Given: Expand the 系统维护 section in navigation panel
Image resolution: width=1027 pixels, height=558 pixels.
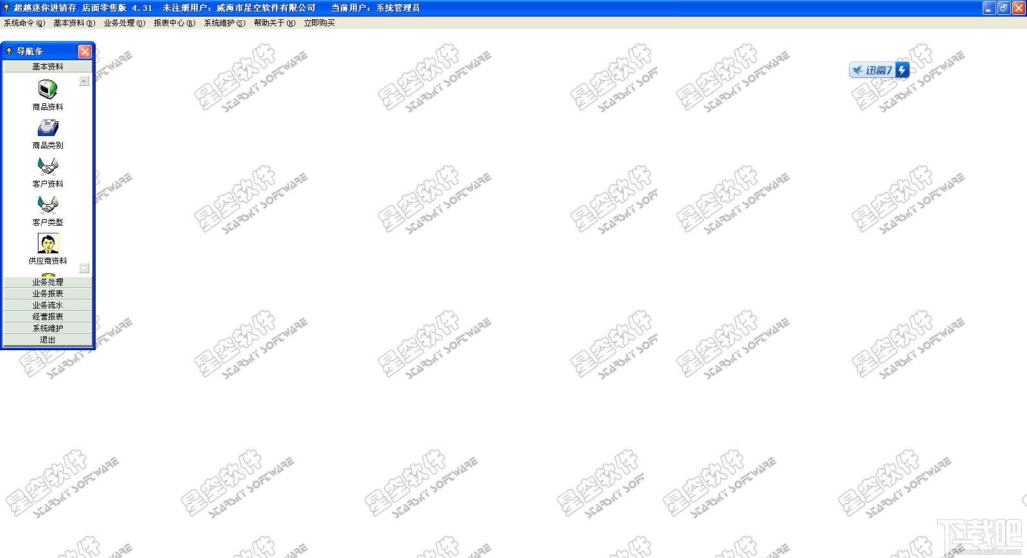Looking at the screenshot, I should [x=48, y=328].
